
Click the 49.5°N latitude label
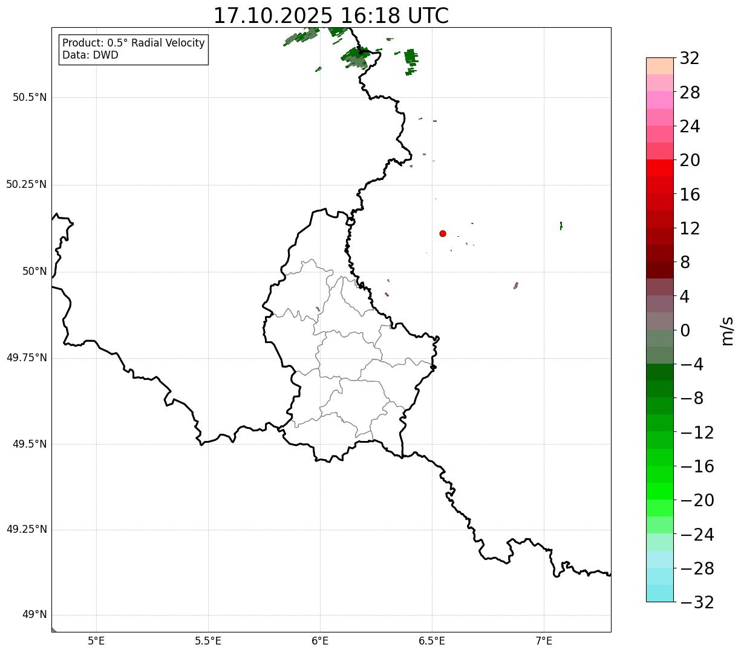[30, 444]
